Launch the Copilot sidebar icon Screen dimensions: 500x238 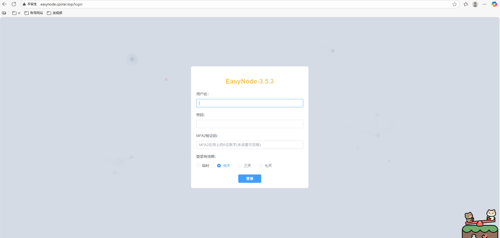(494, 4)
